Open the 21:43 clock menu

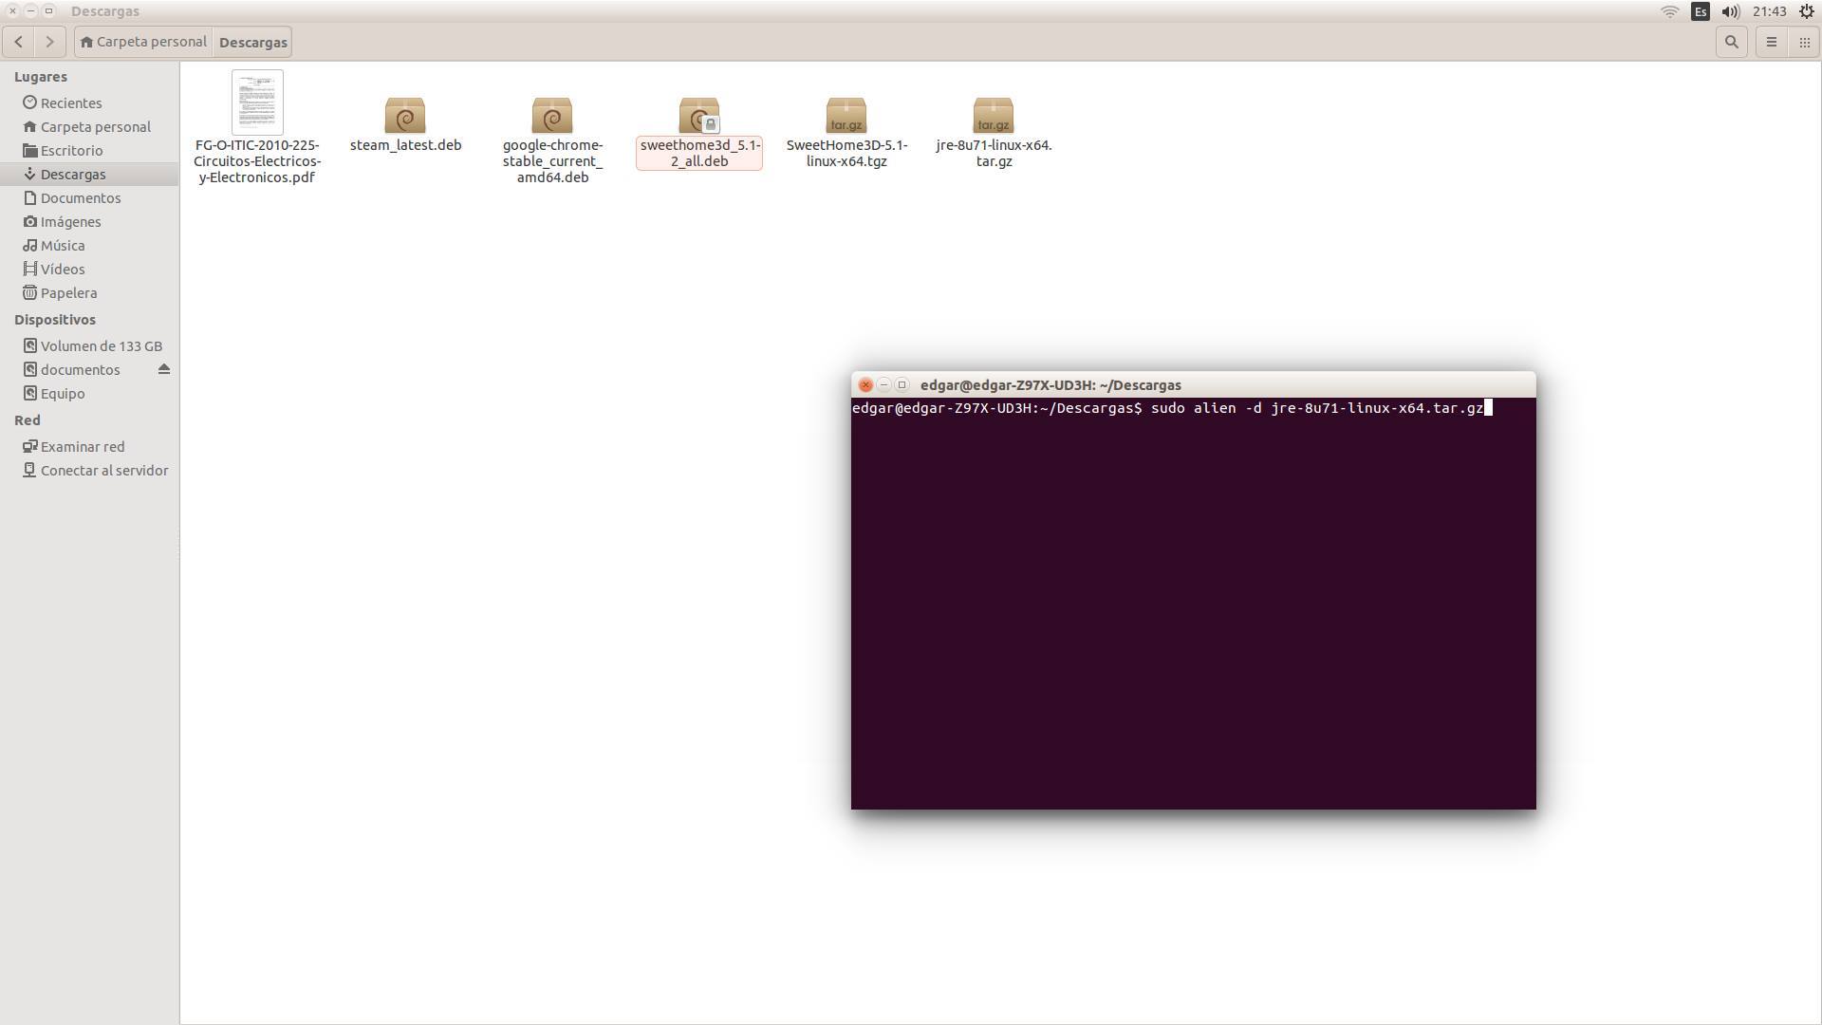click(x=1770, y=11)
